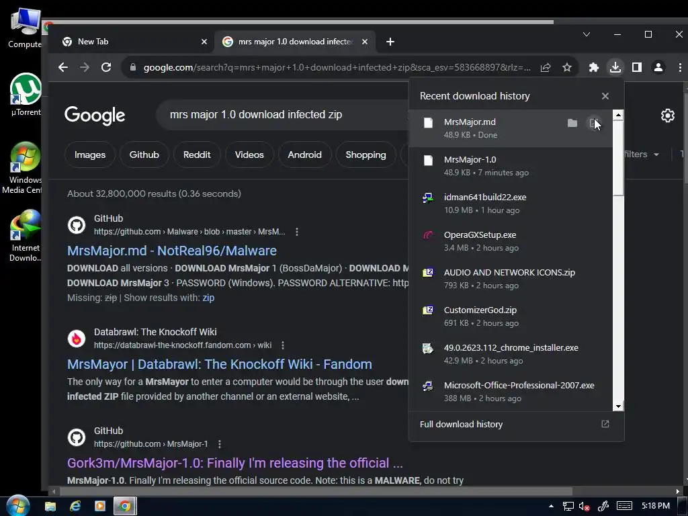Select the mrs major search tab
688x516 pixels.
coord(295,42)
